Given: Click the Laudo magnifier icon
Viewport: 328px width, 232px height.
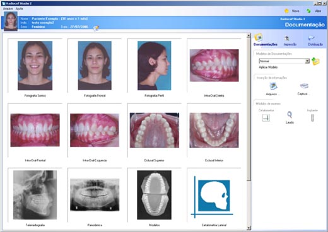Looking at the screenshot, I should (x=290, y=115).
